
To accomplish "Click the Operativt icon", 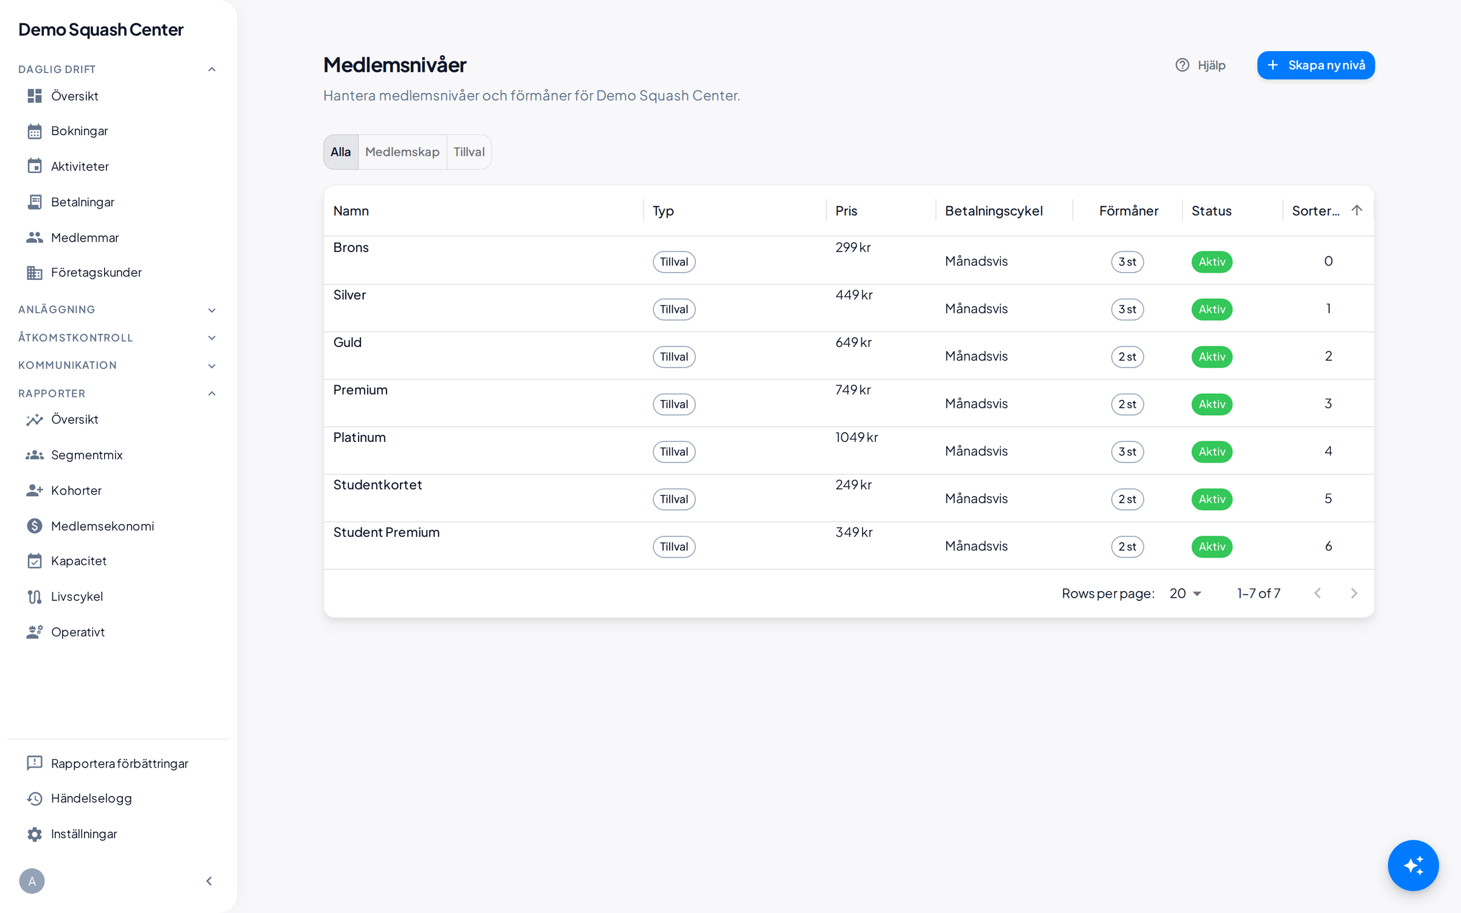I will (x=35, y=632).
